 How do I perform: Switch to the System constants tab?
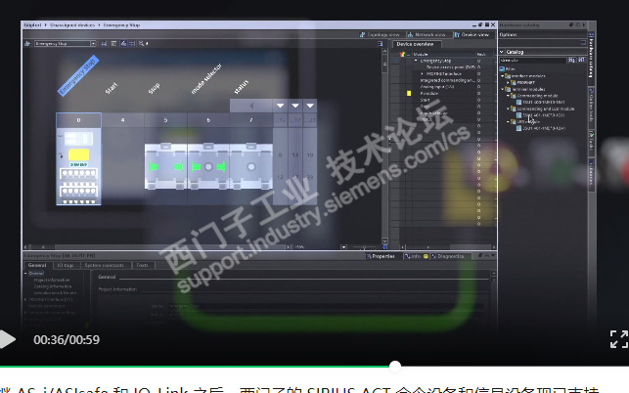pos(105,266)
